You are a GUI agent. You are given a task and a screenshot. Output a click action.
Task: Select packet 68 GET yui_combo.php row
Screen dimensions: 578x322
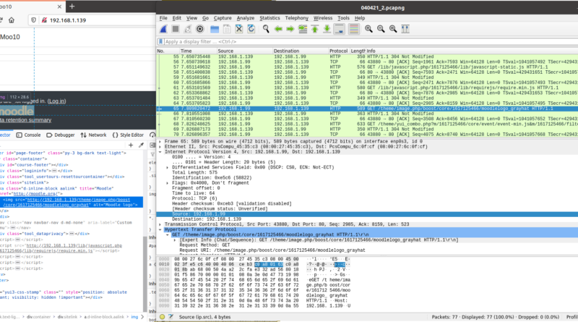point(368,124)
